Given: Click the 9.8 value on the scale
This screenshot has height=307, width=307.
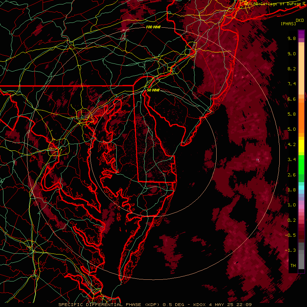Looking at the screenshot, I should click(x=292, y=38).
